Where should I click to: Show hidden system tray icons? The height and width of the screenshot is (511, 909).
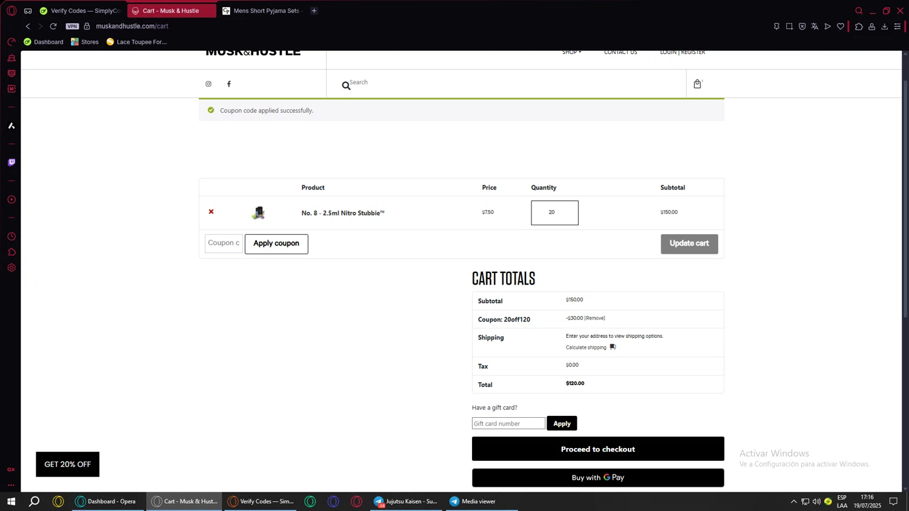(793, 501)
